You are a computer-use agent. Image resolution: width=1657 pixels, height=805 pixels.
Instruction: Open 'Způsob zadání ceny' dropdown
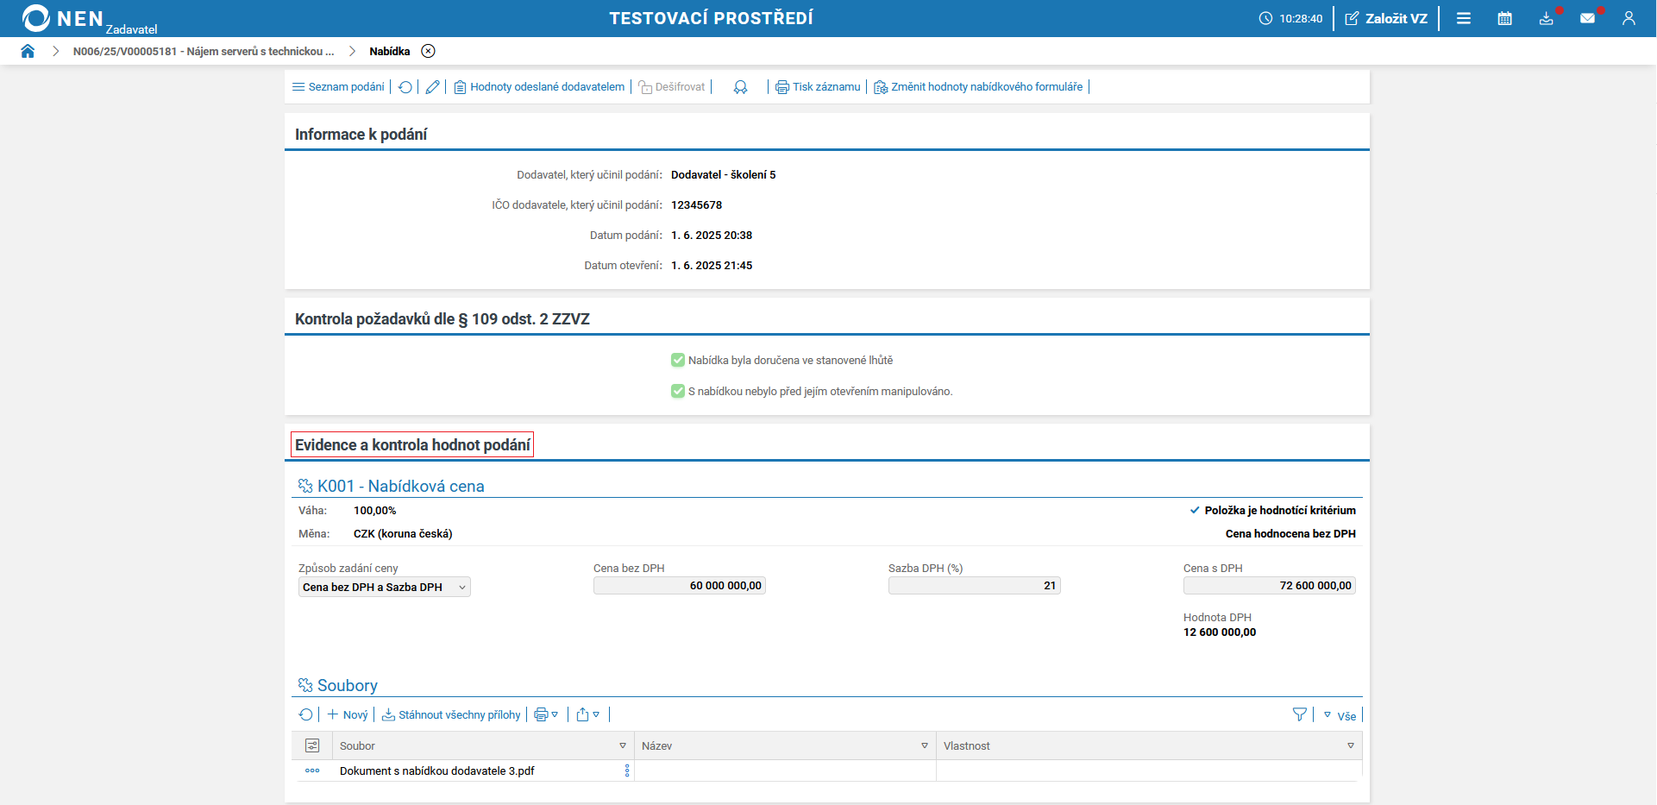pos(384,587)
